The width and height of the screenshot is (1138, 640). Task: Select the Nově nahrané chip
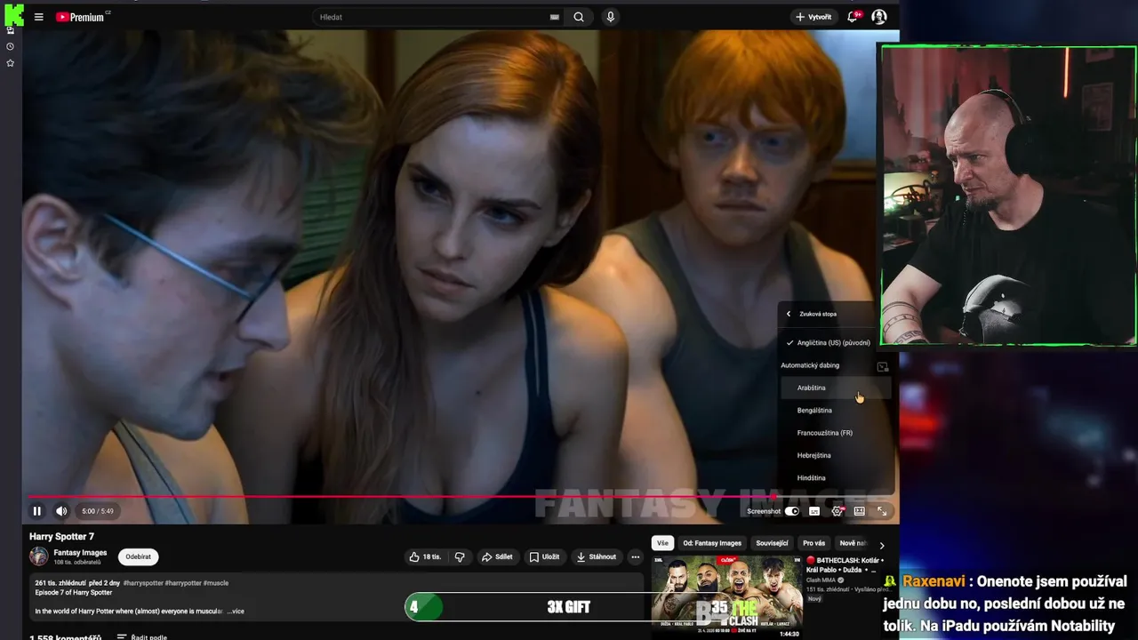[x=853, y=543]
